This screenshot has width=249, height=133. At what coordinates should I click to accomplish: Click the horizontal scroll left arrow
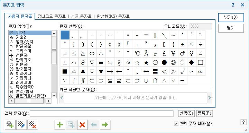click(x=12, y=101)
